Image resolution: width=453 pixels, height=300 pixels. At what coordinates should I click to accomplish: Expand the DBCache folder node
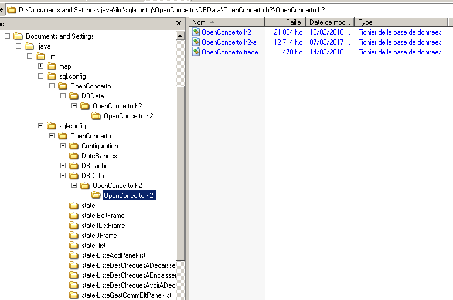click(x=63, y=166)
